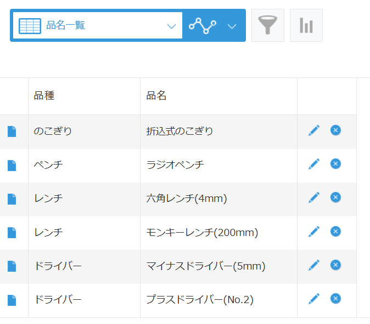Edit the 折込式のこぎり record
370x324 pixels.
tap(314, 130)
